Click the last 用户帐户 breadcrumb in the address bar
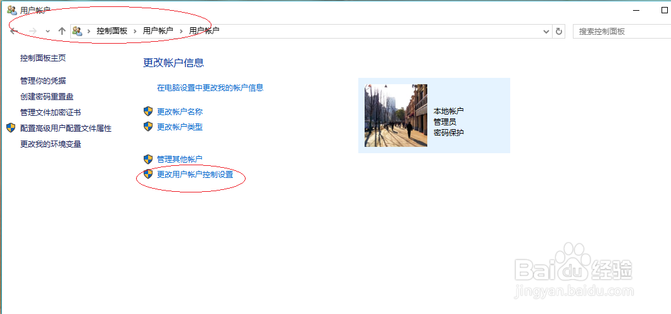671x314 pixels. pyautogui.click(x=204, y=31)
